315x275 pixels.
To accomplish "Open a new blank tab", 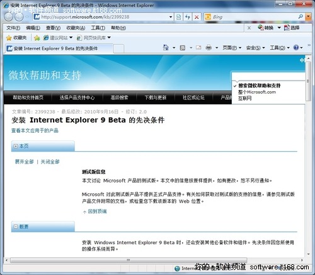I will coord(118,48).
